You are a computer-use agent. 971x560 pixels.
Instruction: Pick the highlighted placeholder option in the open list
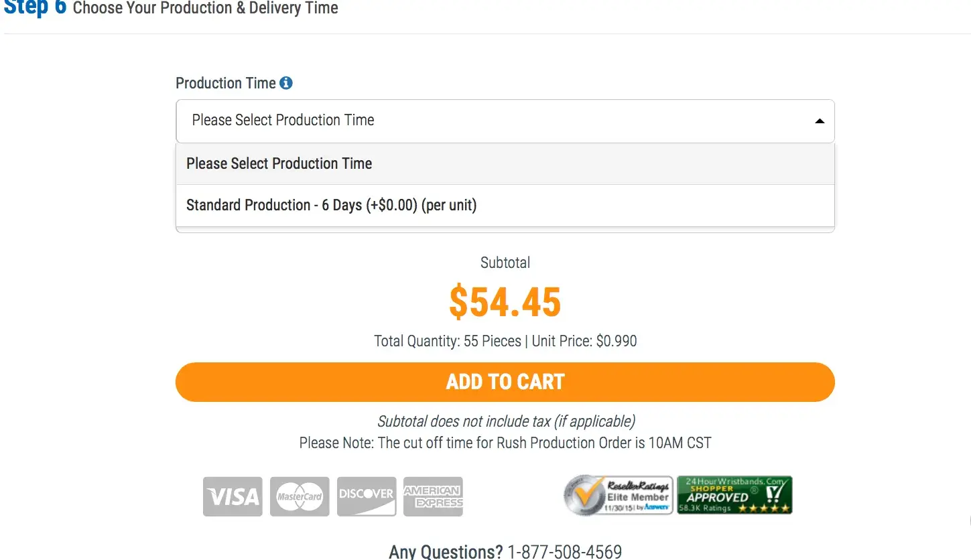[x=279, y=163]
